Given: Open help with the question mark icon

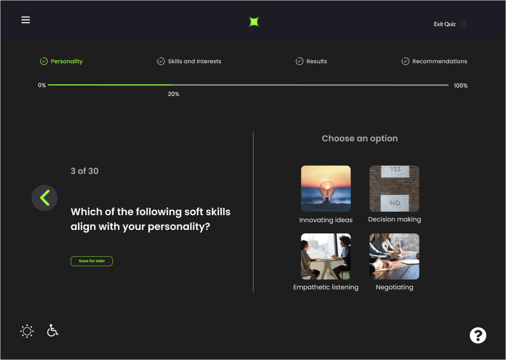Looking at the screenshot, I should (477, 335).
